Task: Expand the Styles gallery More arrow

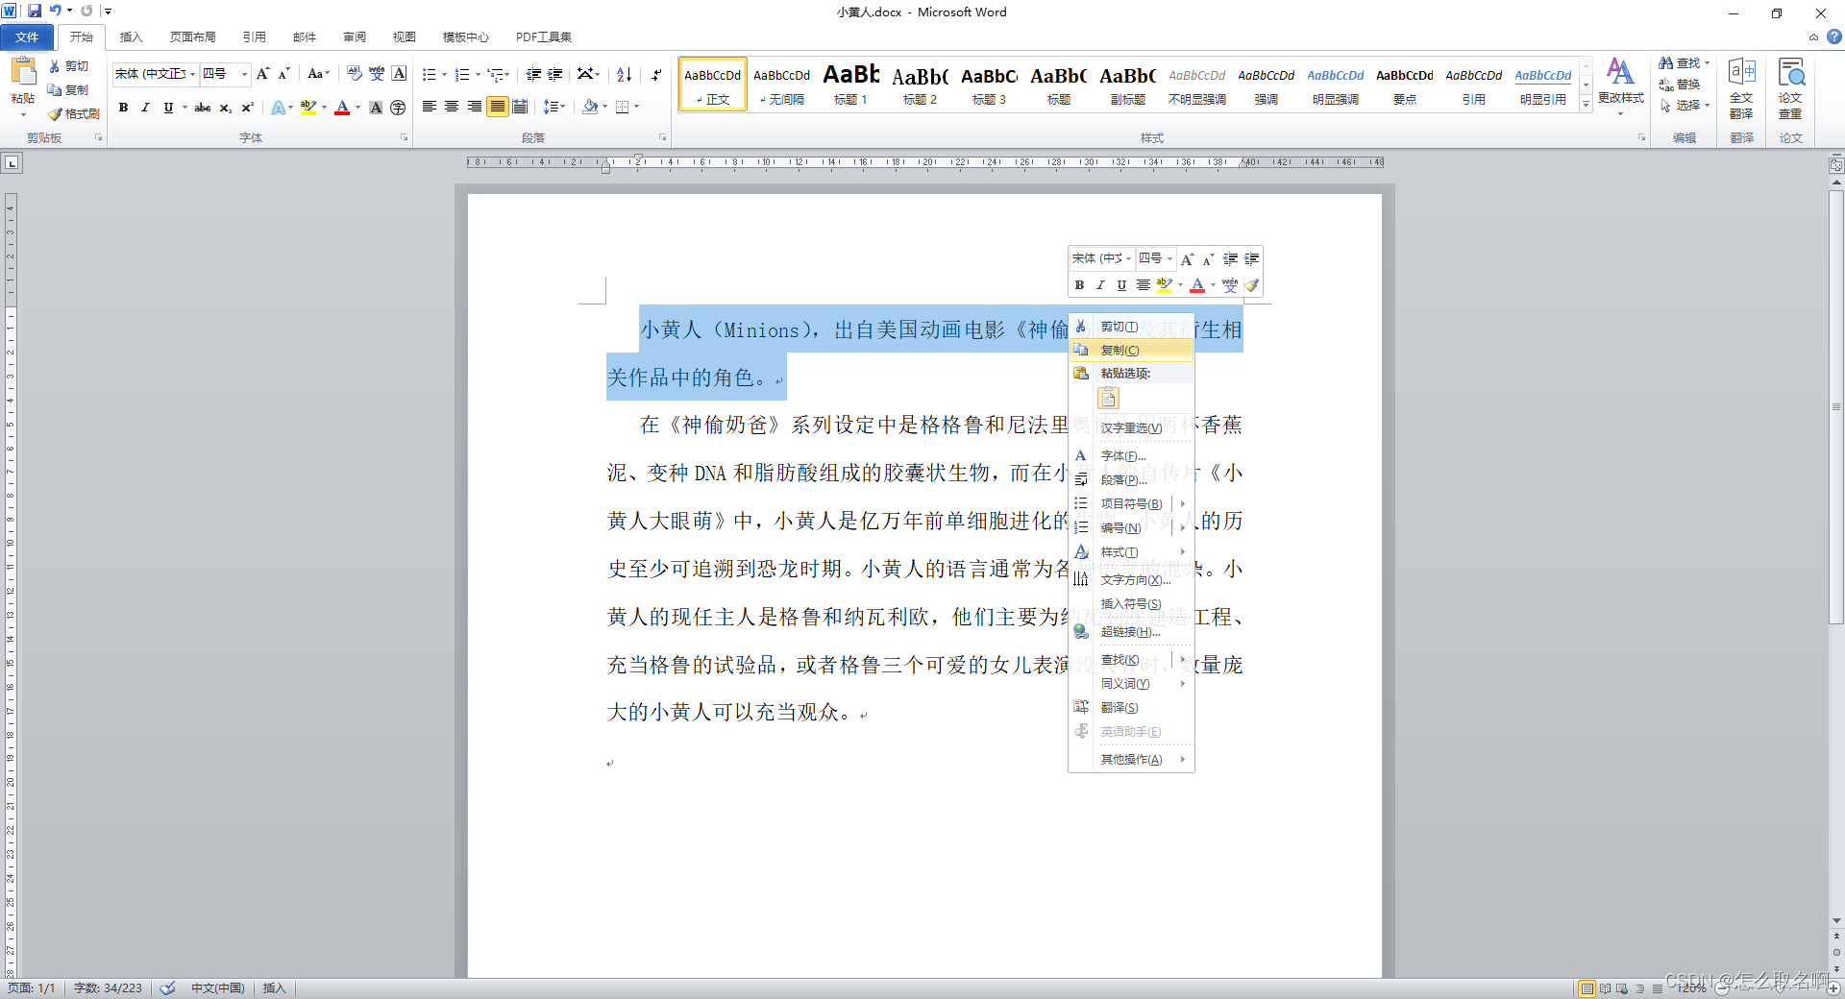Action: (x=1586, y=104)
